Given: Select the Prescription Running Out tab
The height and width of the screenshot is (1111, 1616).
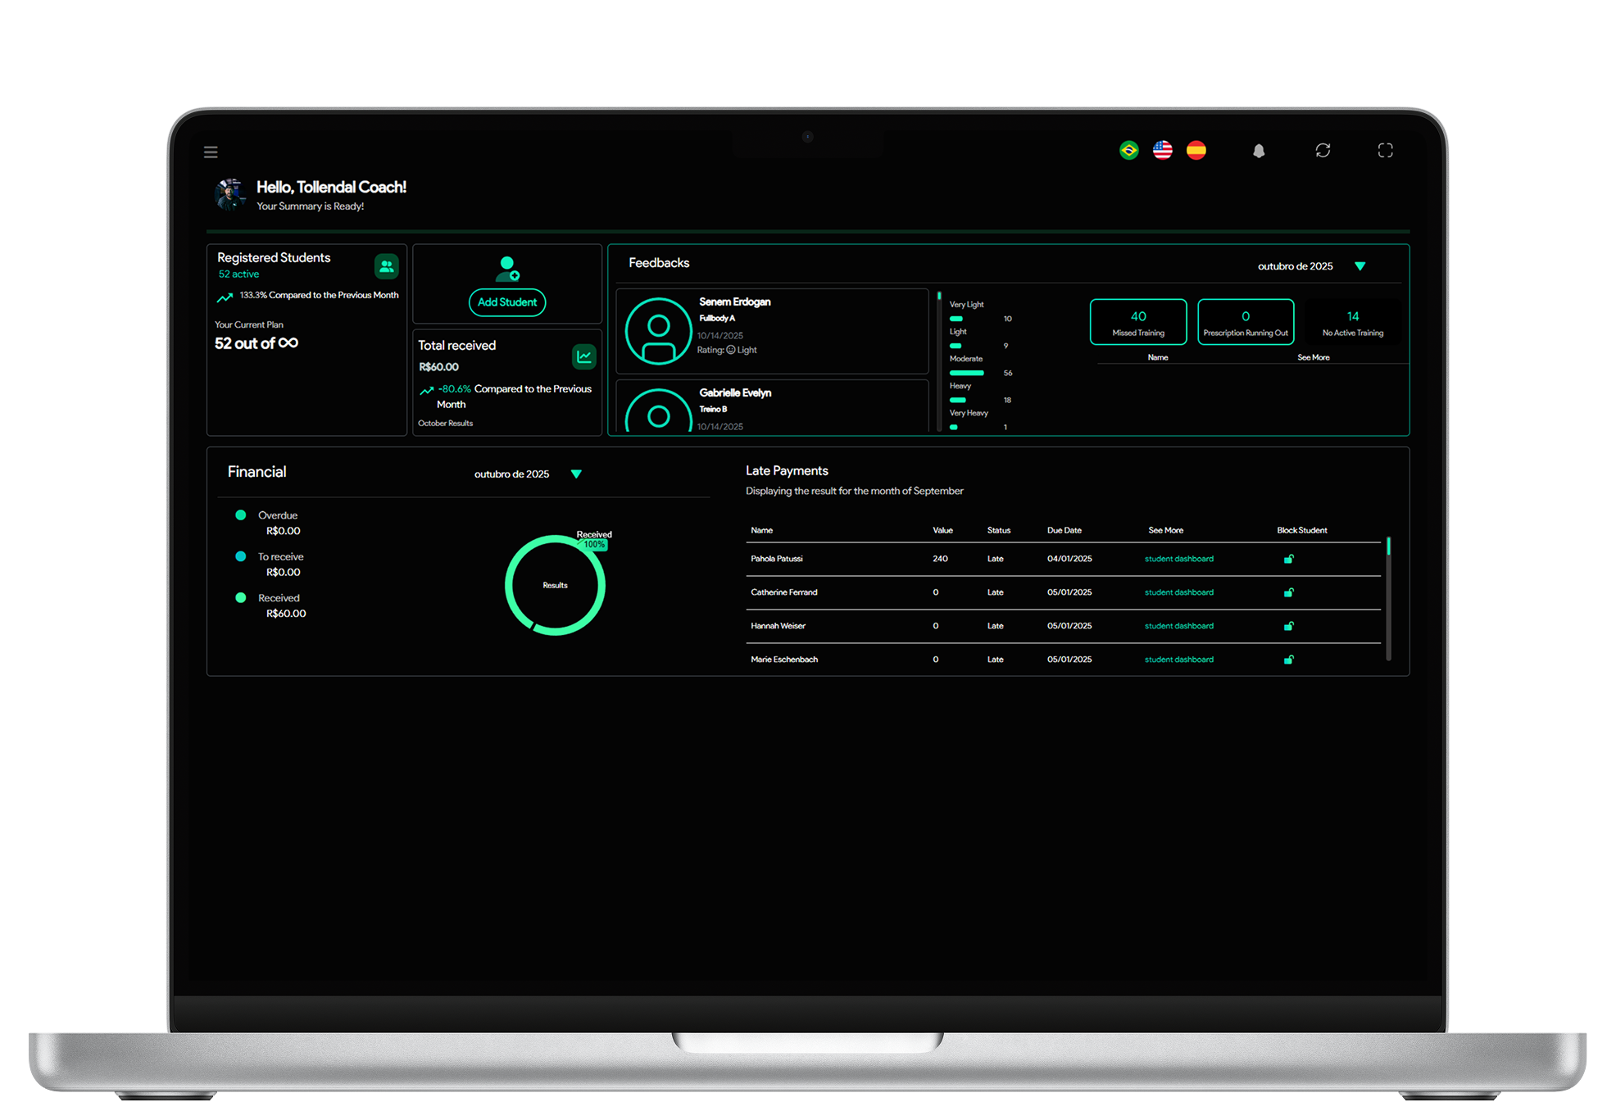Looking at the screenshot, I should (x=1245, y=322).
